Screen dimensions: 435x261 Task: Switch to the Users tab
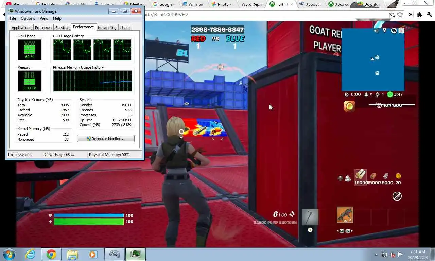coord(125,28)
